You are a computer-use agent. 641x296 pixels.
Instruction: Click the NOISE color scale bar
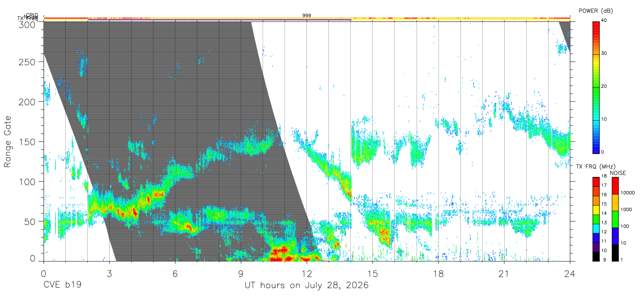[x=615, y=218]
